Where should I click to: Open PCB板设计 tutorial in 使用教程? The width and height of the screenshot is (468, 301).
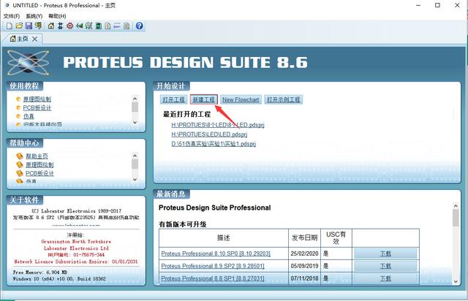click(37, 107)
